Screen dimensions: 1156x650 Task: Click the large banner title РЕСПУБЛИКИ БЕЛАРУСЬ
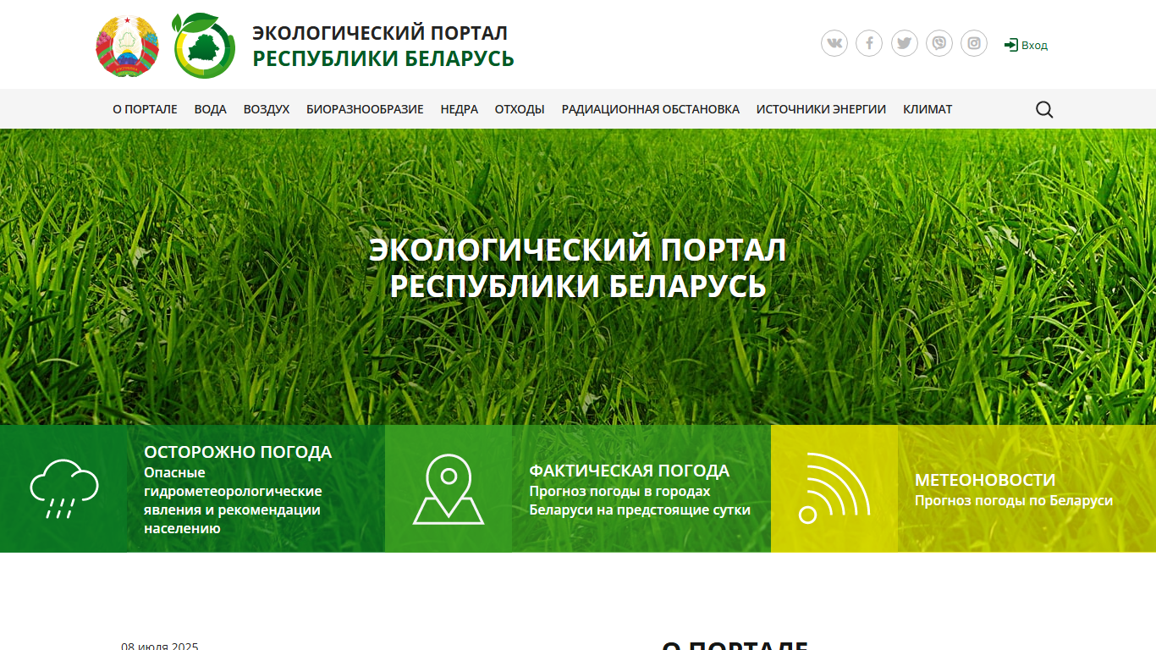click(x=578, y=286)
